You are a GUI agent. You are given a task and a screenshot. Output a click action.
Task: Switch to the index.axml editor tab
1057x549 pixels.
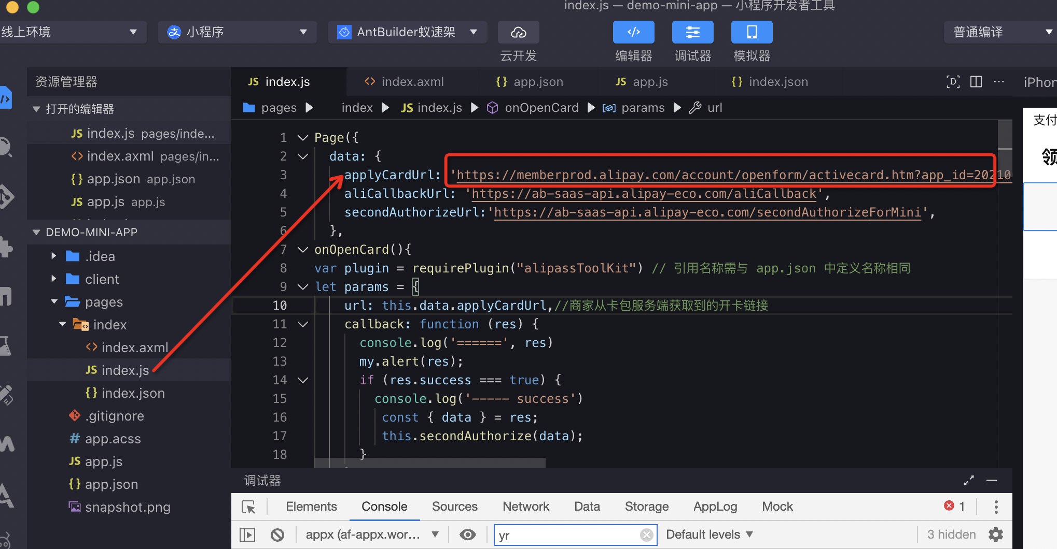(405, 82)
